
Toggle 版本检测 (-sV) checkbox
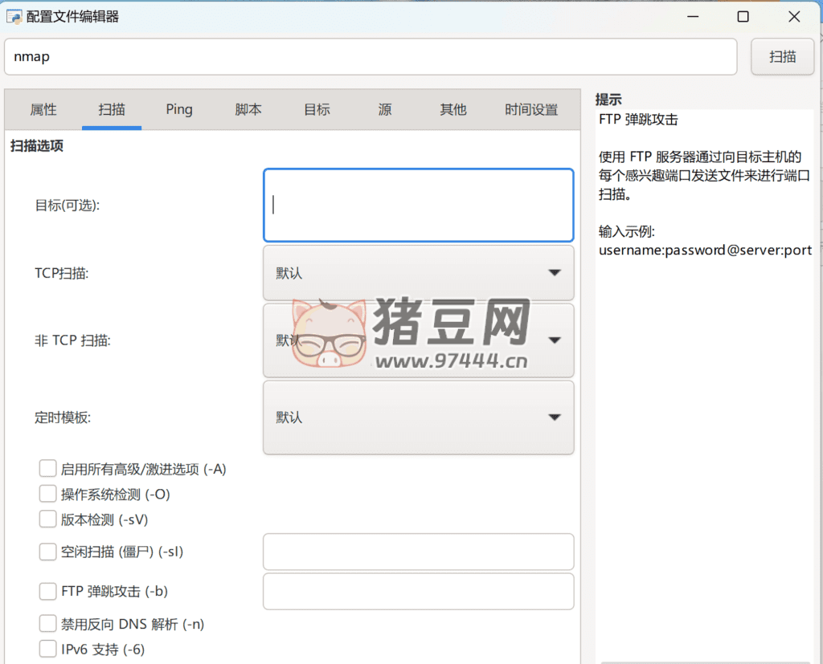point(48,519)
